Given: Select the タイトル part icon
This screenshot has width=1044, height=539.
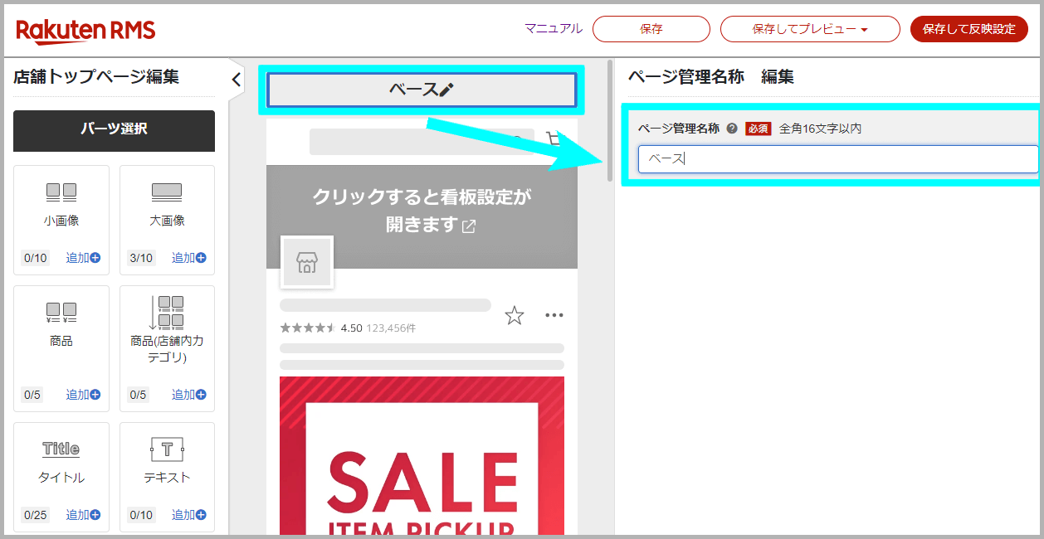Looking at the screenshot, I should pos(61,449).
